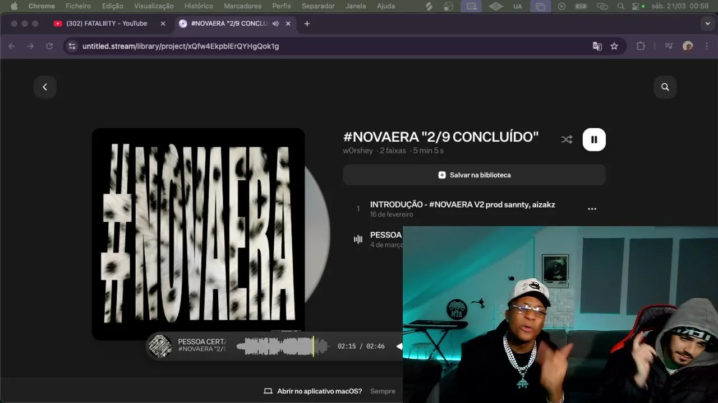Click the screen-sharing menu bar icon
The image size is (718, 403).
click(472, 6)
